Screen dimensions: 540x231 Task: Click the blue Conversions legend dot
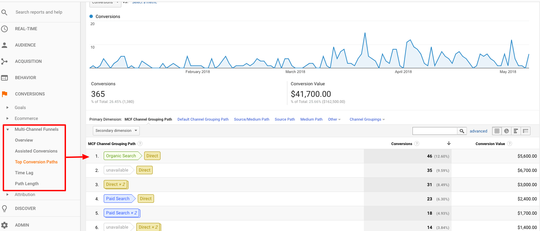91,16
